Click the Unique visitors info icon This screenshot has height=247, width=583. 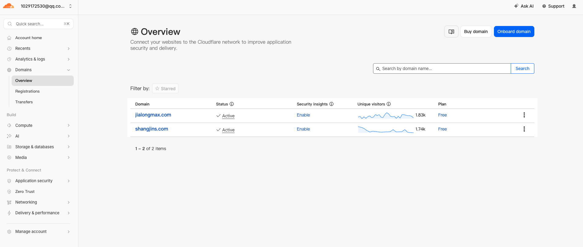pyautogui.click(x=389, y=104)
